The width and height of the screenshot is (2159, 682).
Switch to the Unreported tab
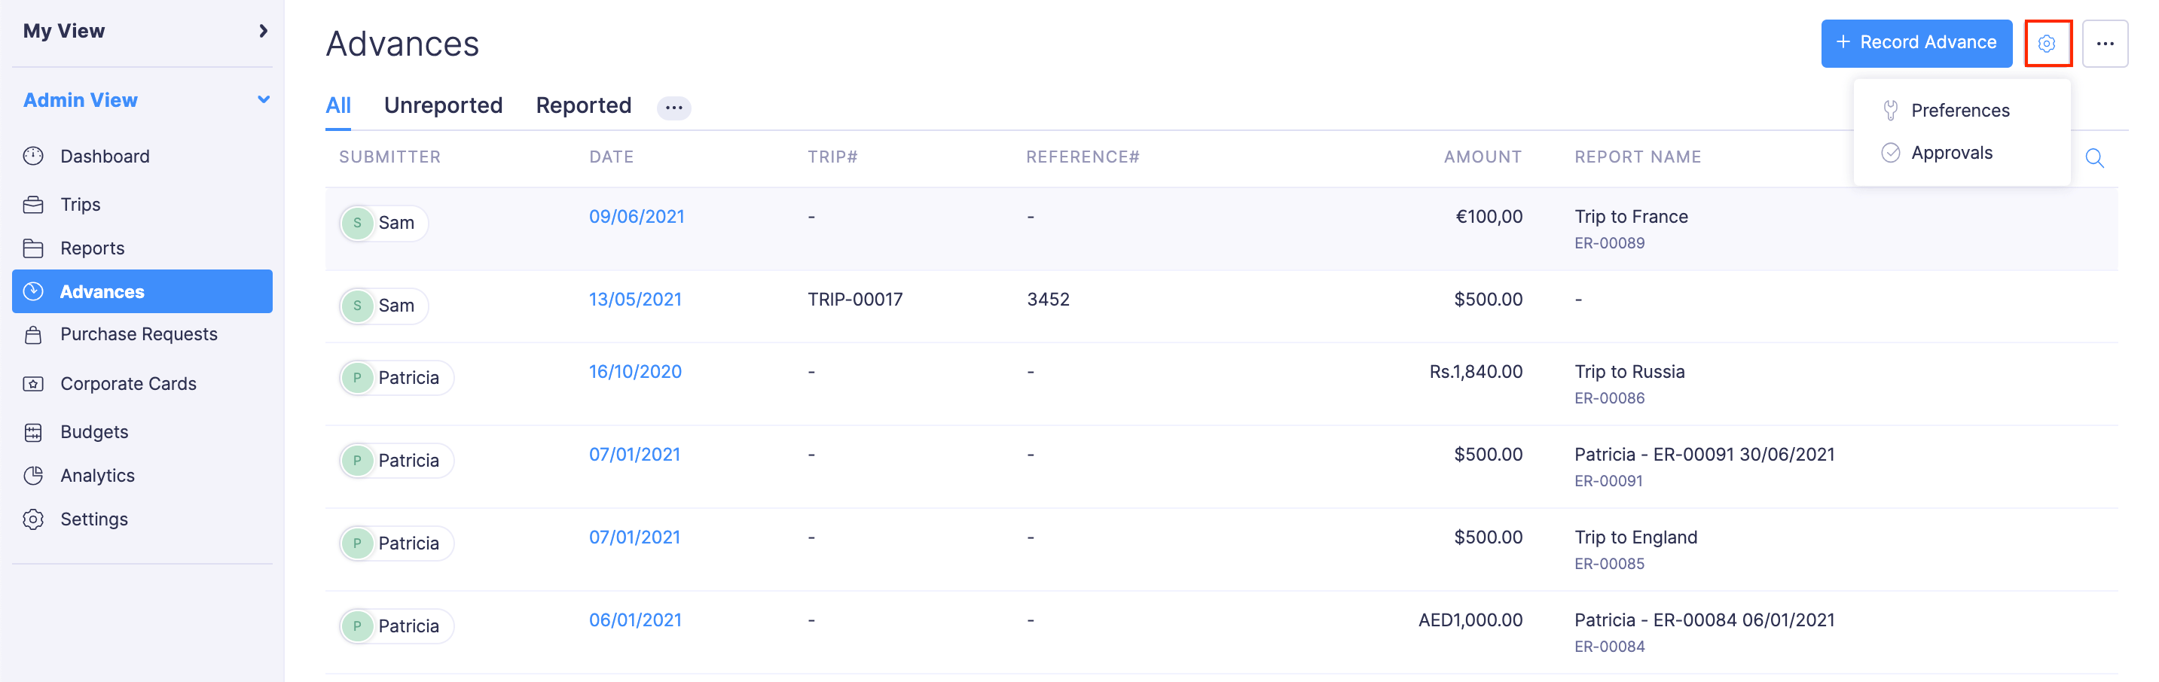point(442,105)
